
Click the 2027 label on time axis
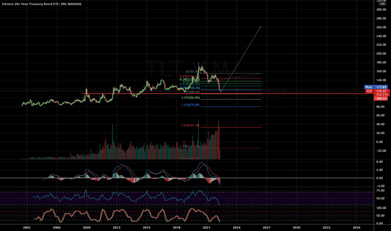click(x=266, y=228)
